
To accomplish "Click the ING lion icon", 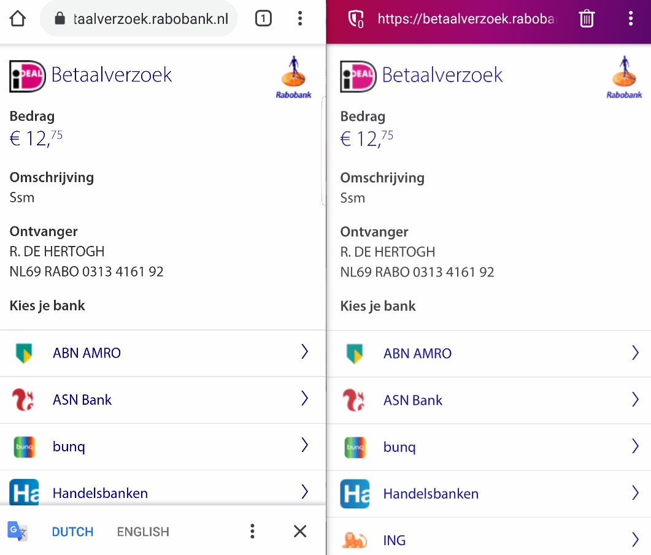I will [356, 540].
